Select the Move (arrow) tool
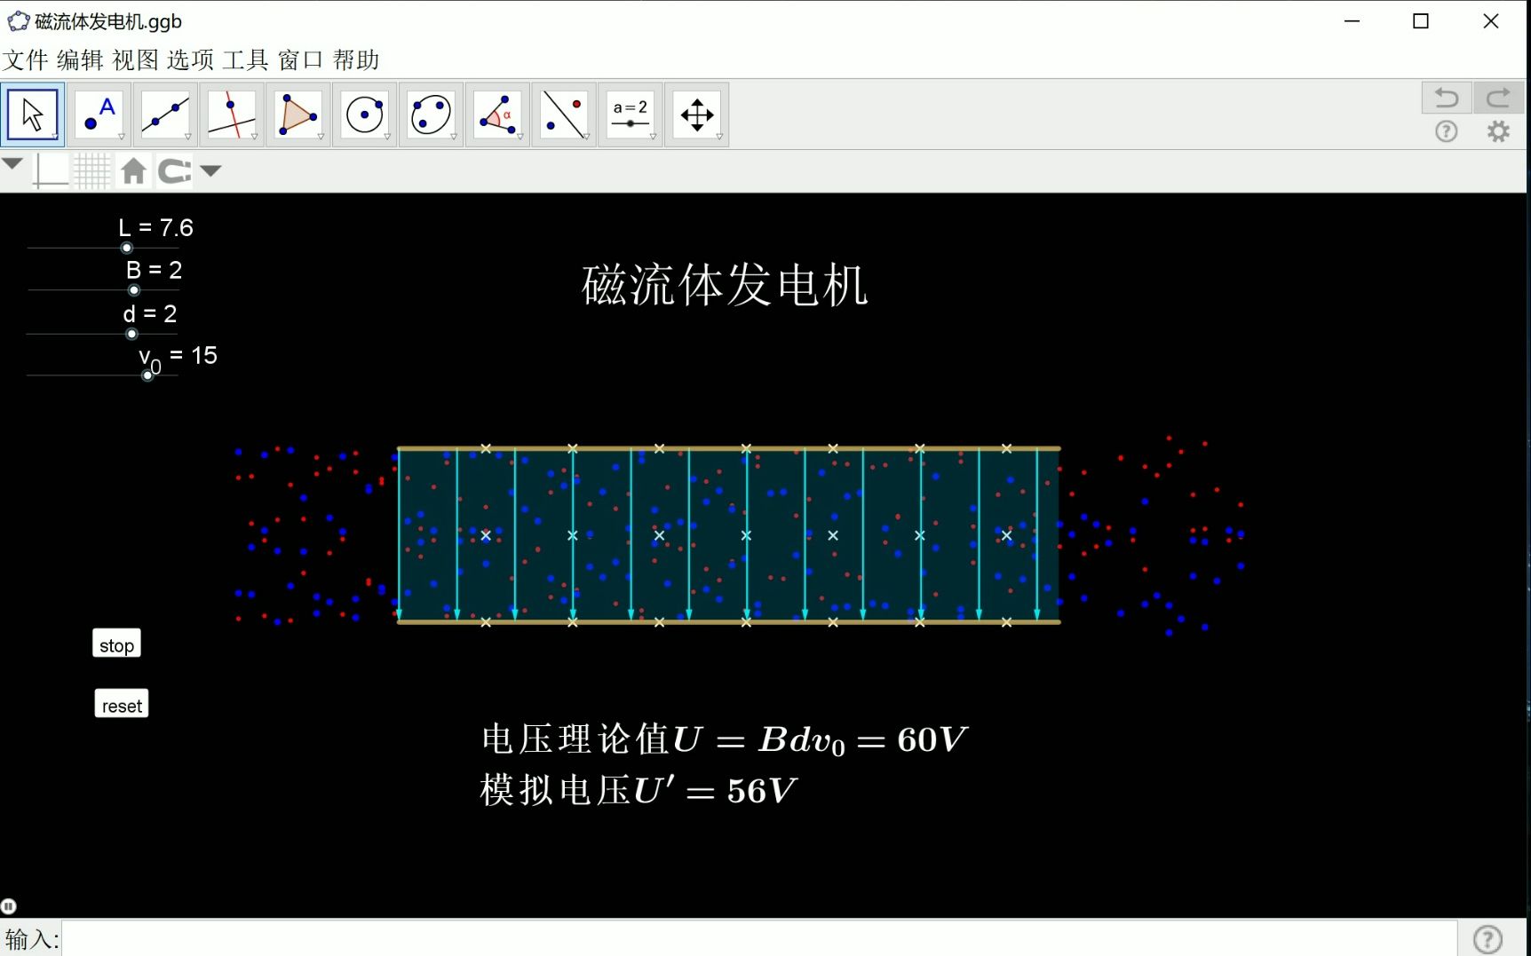This screenshot has width=1531, height=956. point(32,115)
